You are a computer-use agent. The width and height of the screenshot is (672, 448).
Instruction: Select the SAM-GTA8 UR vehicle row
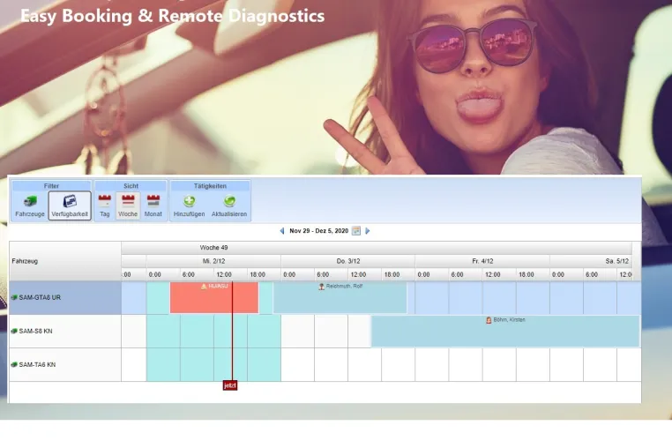[x=65, y=297]
